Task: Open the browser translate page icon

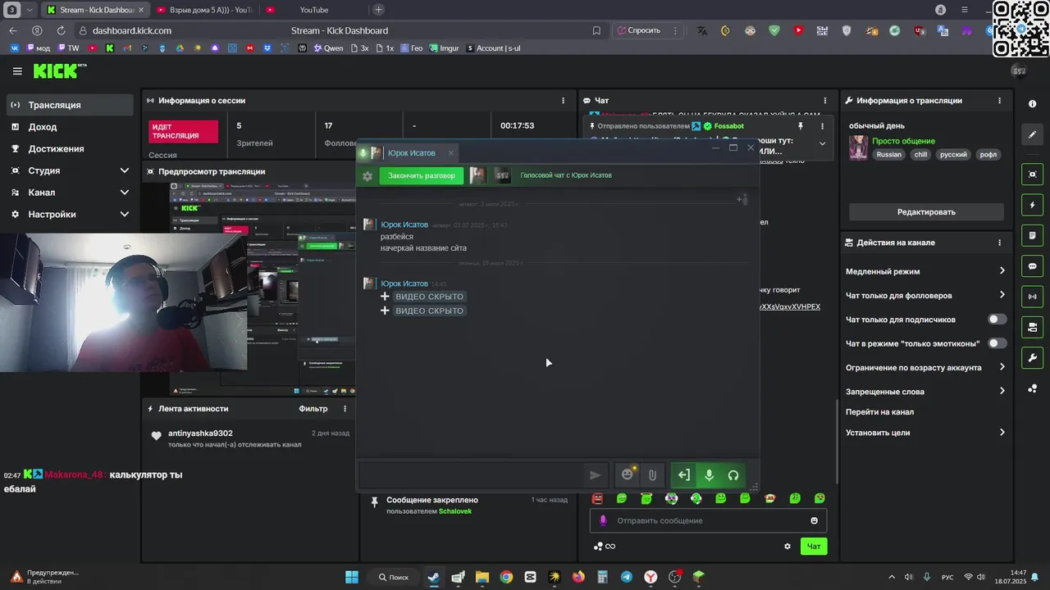Action: coord(702,30)
